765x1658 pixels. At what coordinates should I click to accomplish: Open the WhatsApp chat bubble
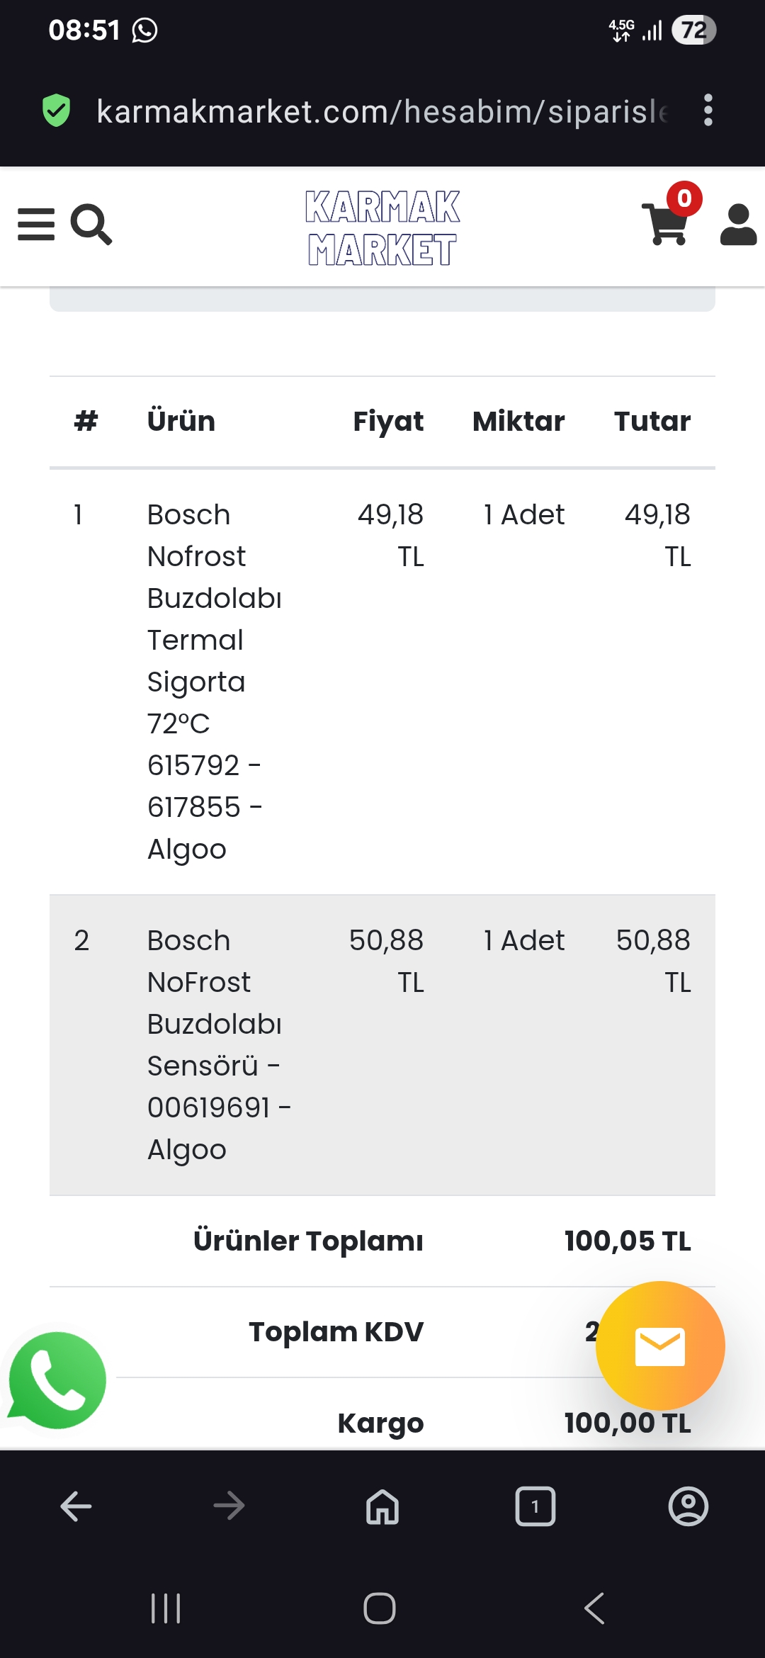point(57,1380)
